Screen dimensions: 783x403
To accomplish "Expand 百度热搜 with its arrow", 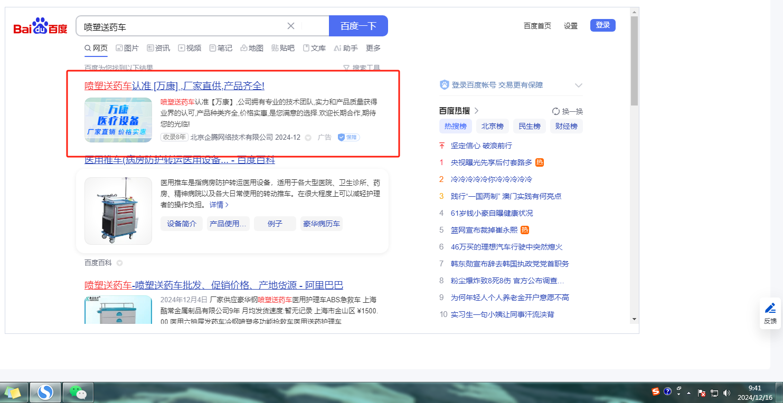I will pyautogui.click(x=476, y=111).
